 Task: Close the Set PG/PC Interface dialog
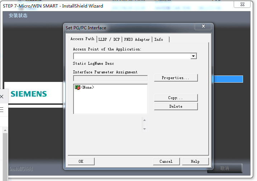click(203, 26)
